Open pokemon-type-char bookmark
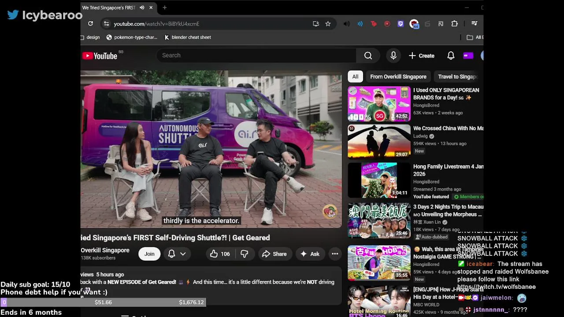564x317 pixels. pos(132,37)
